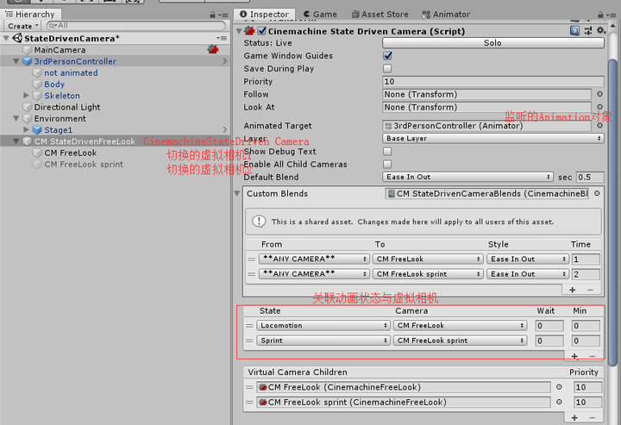The image size is (621, 425).
Task: Collapse the Cinemachine State Driven Camera component
Action: pos(239,31)
